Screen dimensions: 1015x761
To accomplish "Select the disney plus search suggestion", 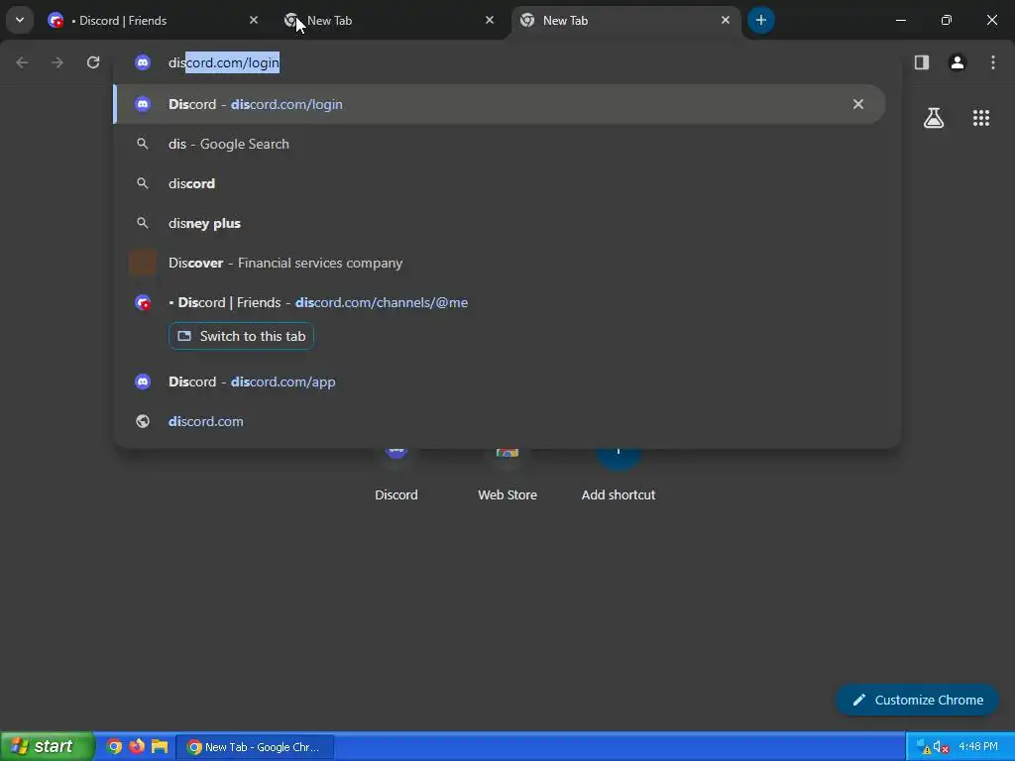I will click(500, 223).
